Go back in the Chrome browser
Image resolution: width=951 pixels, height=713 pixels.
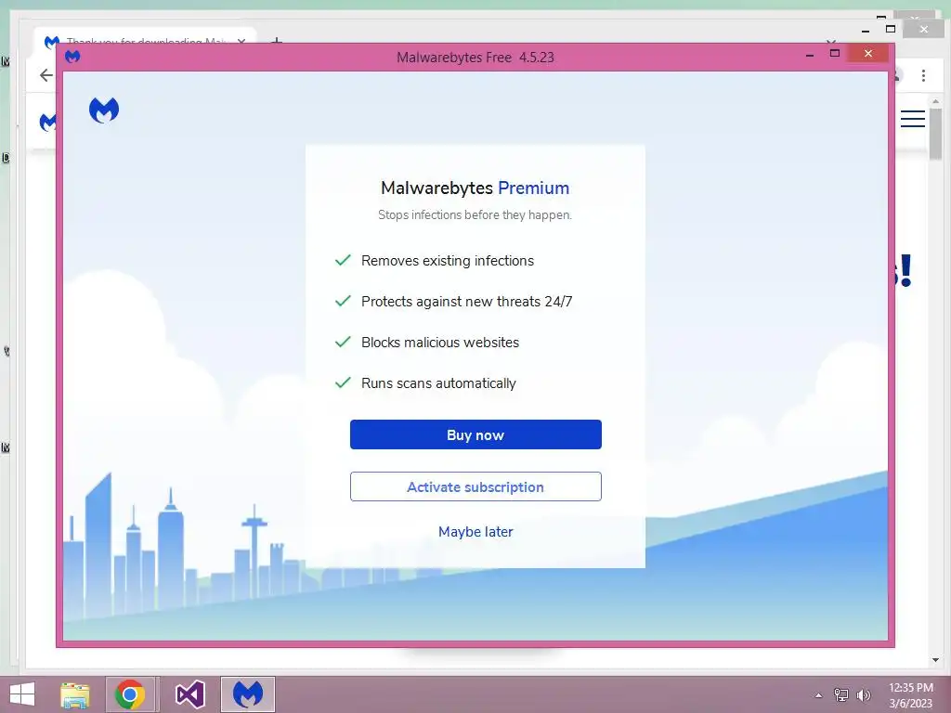(46, 75)
